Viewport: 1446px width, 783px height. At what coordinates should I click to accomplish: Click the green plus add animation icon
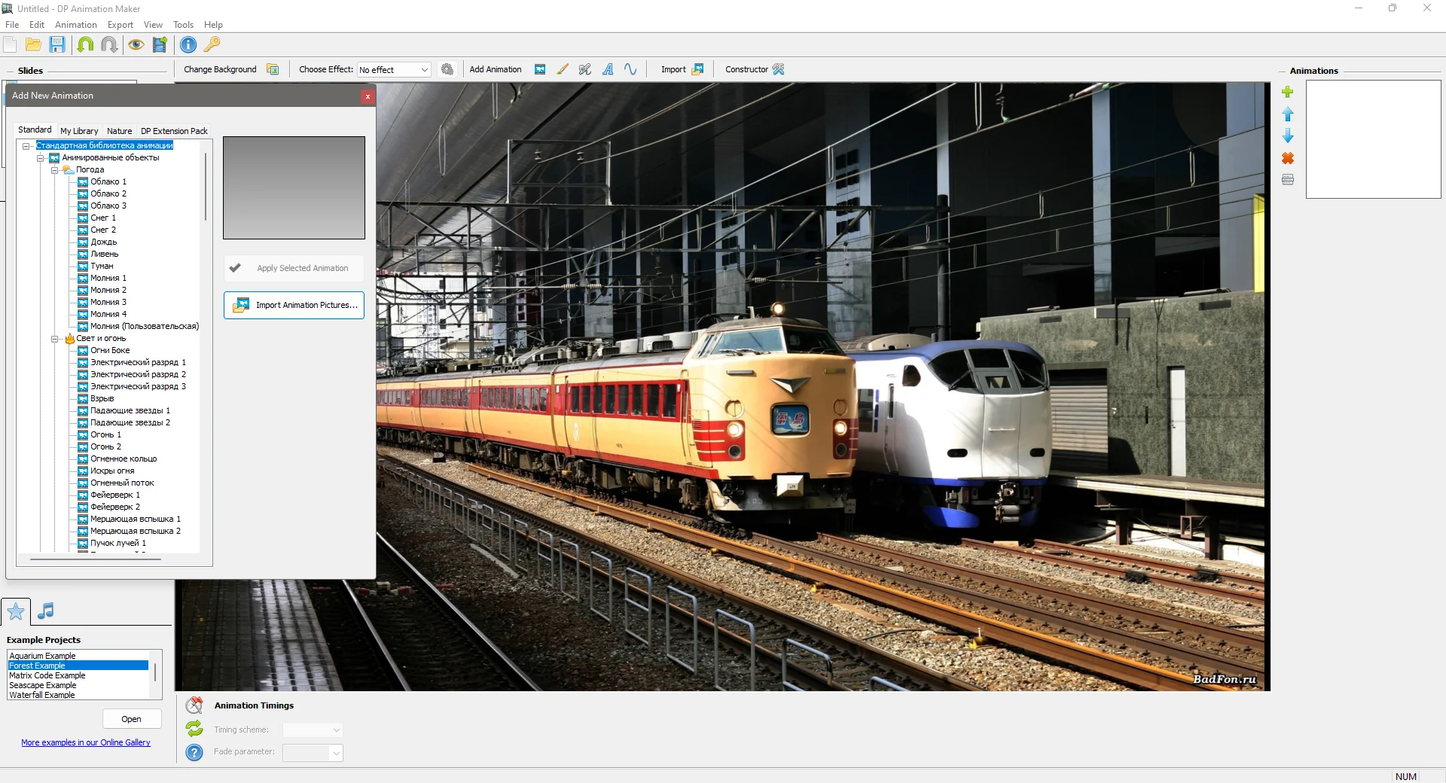pos(1288,92)
